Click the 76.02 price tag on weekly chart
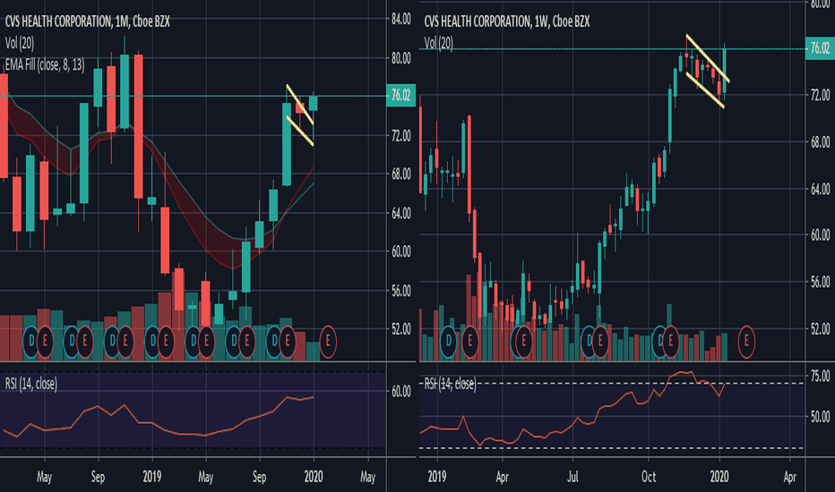835x492 pixels. pyautogui.click(x=820, y=49)
